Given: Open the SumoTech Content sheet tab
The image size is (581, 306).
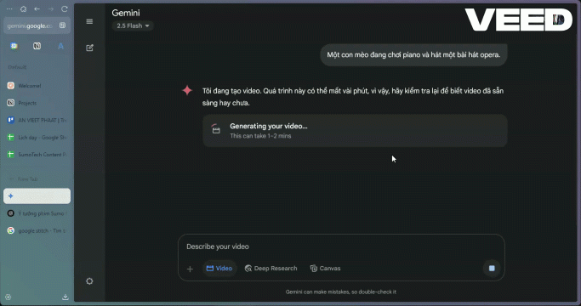Looking at the screenshot, I should click(37, 155).
